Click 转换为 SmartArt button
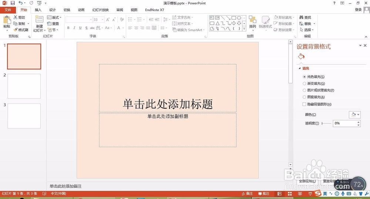370x199 pixels. (188, 30)
